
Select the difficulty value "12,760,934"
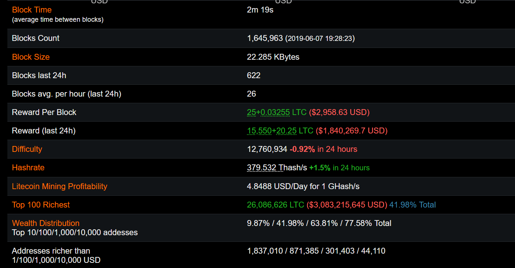pos(267,149)
